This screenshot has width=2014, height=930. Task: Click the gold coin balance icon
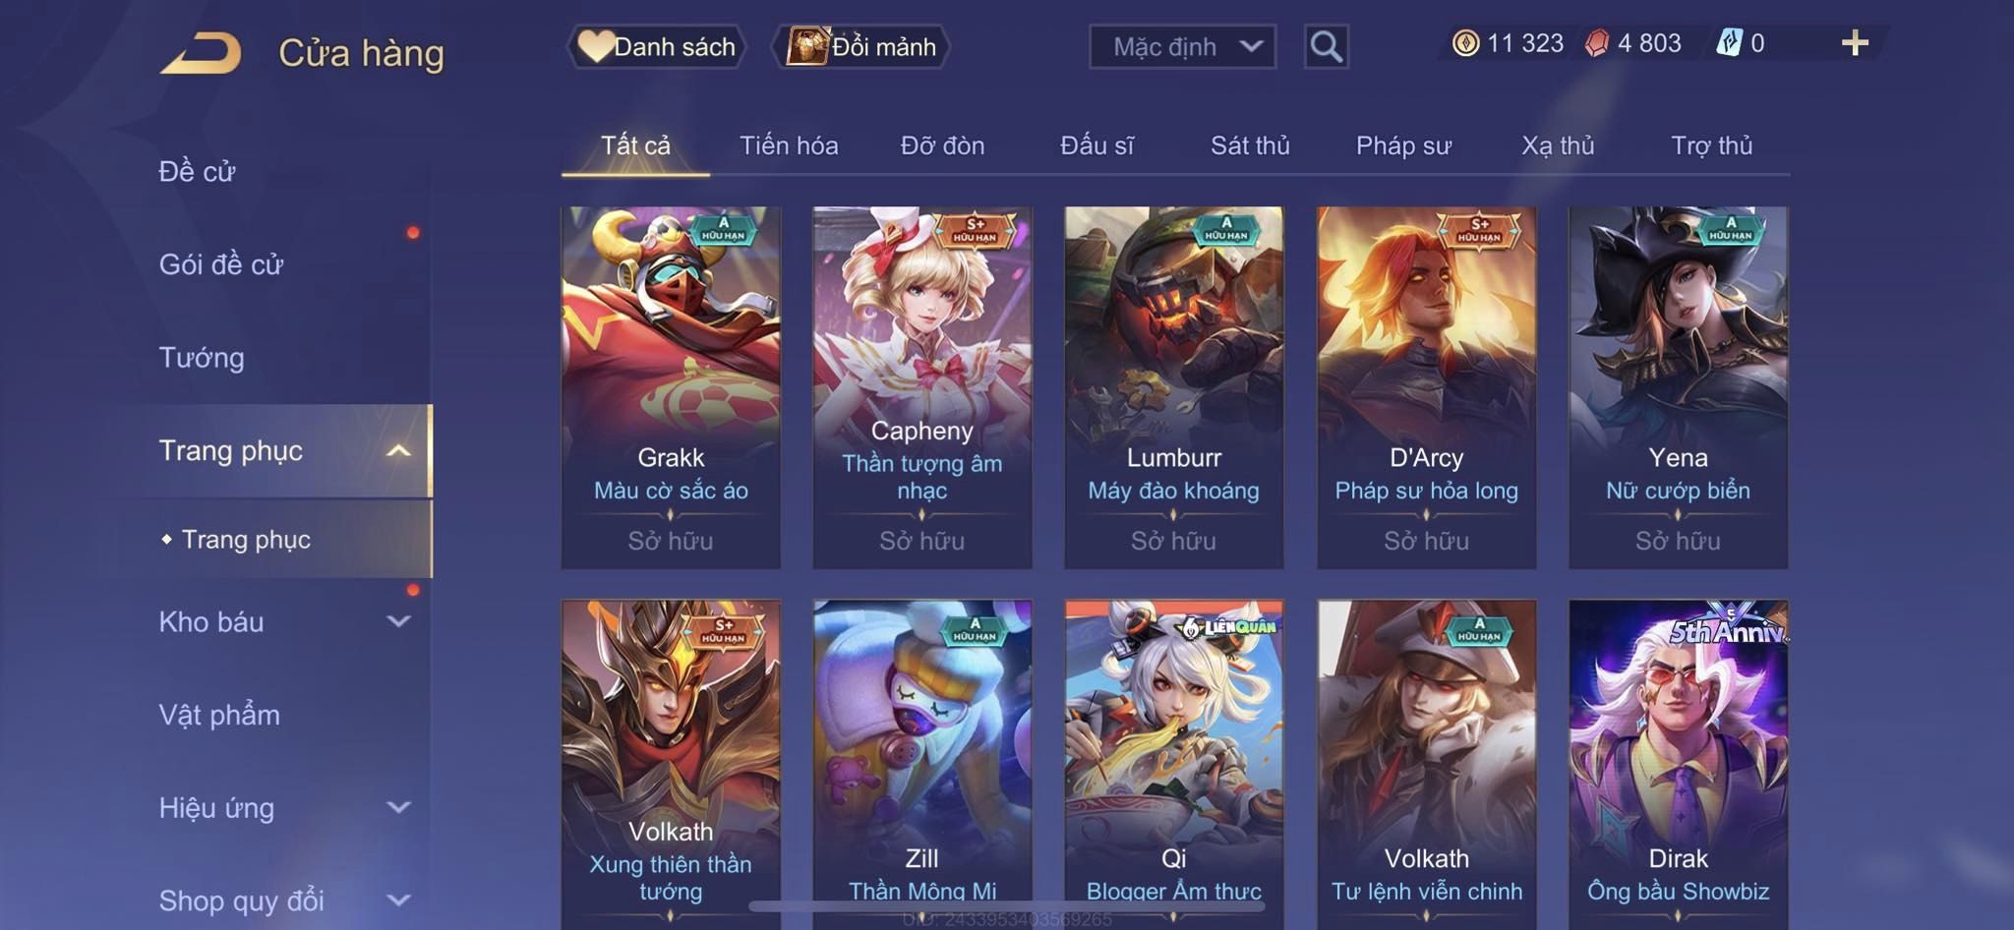click(1465, 43)
